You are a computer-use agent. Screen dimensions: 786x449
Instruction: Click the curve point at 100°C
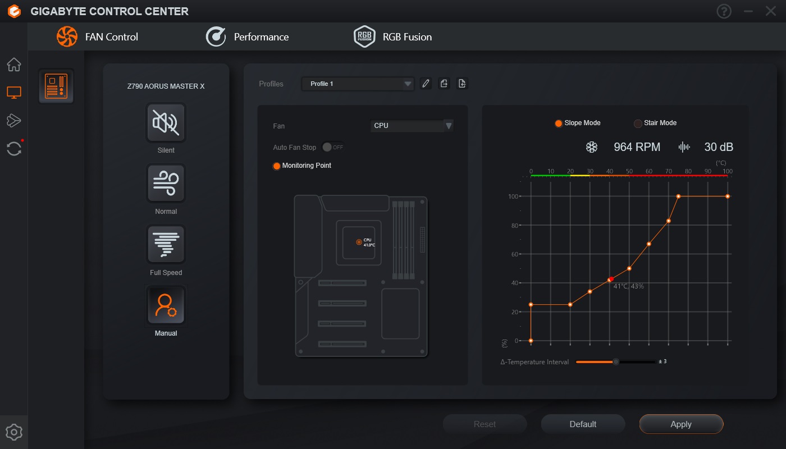[x=728, y=196]
